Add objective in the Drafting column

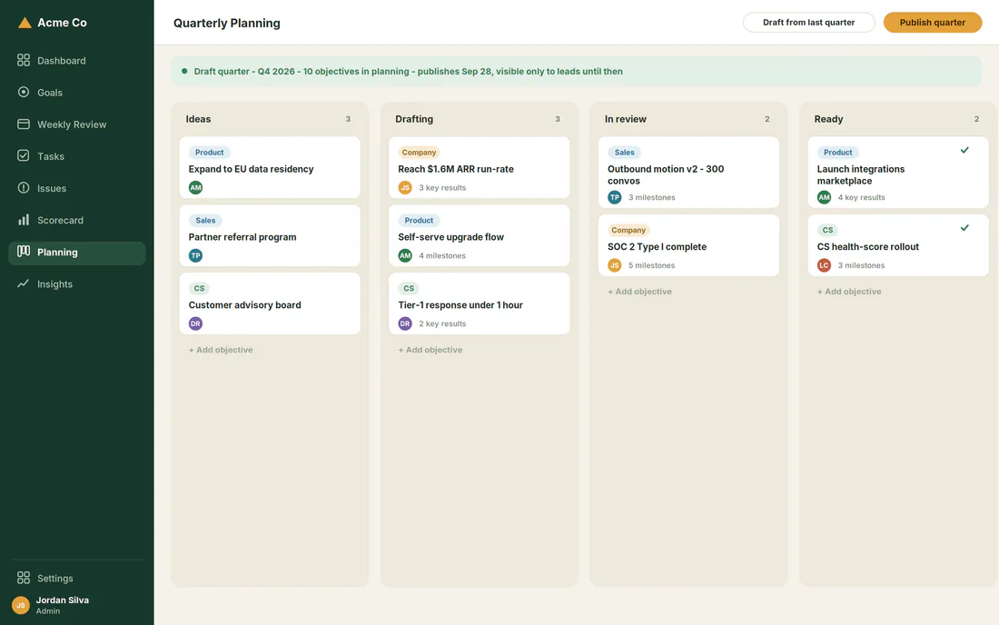coord(430,350)
